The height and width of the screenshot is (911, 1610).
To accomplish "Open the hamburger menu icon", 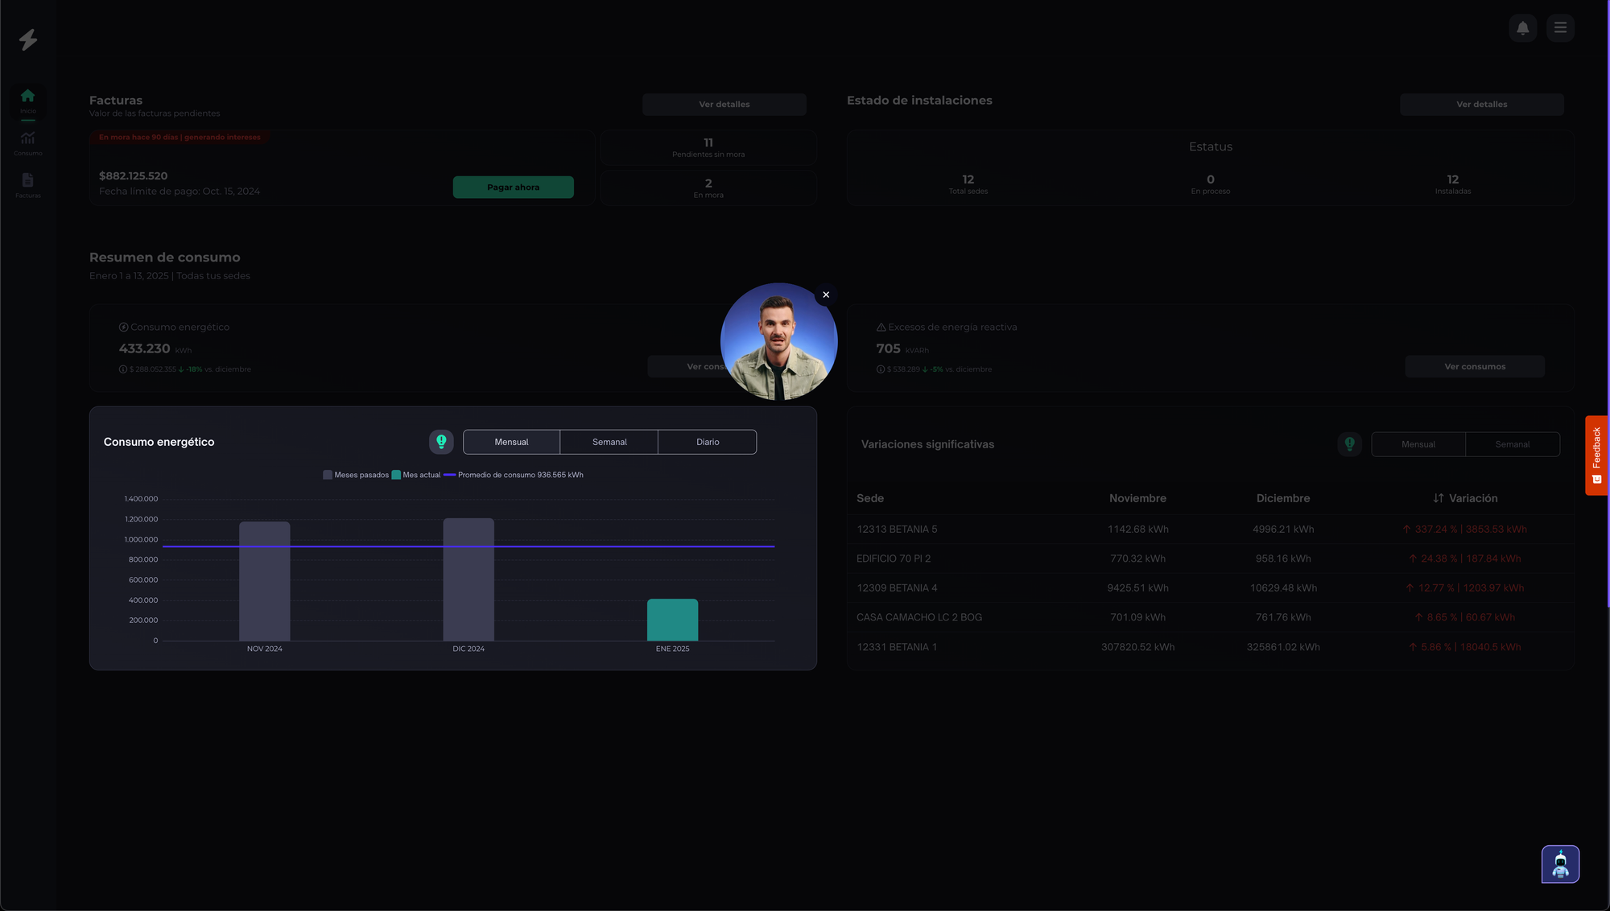I will coord(1560,28).
